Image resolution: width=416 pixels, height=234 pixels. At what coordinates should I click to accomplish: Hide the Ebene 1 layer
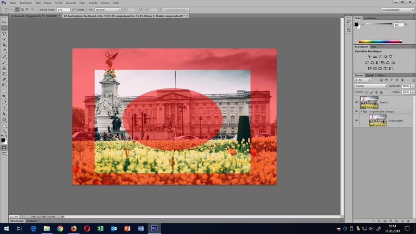(356, 102)
